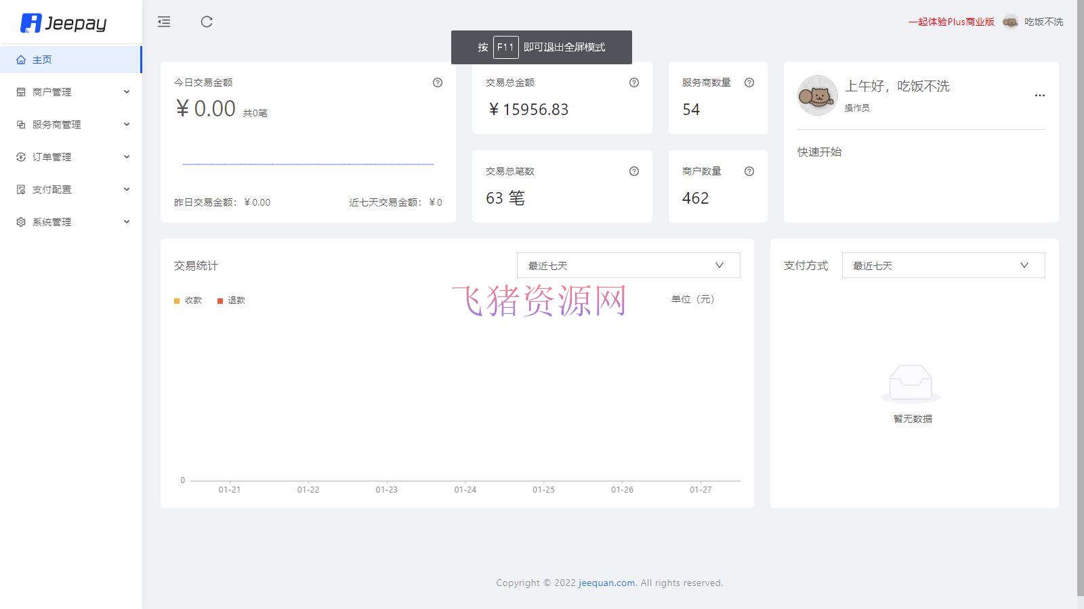Viewport: 1084px width, 609px height.
Task: Select 主页 in the sidebar
Action: [x=41, y=59]
